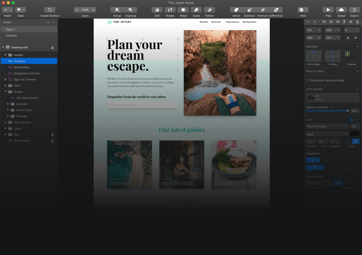Open the Playfair Display font dropdown

(327, 126)
